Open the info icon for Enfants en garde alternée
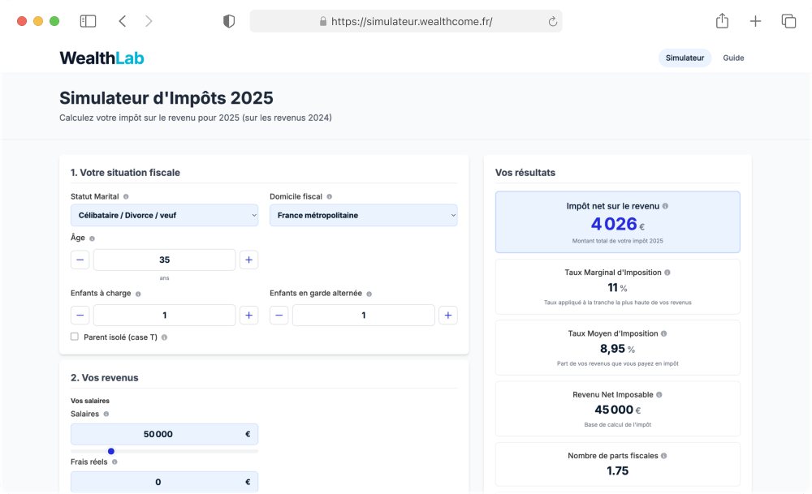This screenshot has height=494, width=812. click(369, 292)
